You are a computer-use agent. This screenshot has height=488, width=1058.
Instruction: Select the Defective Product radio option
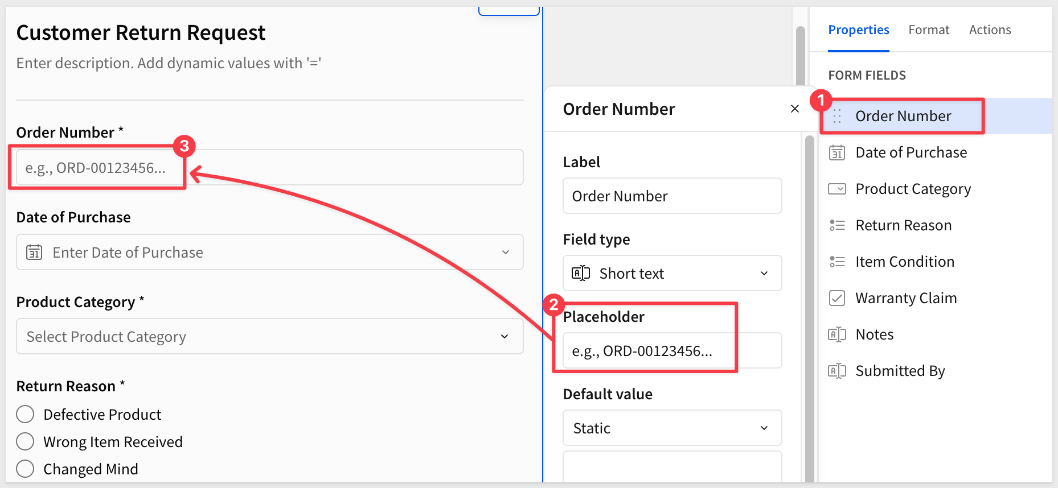(x=25, y=414)
